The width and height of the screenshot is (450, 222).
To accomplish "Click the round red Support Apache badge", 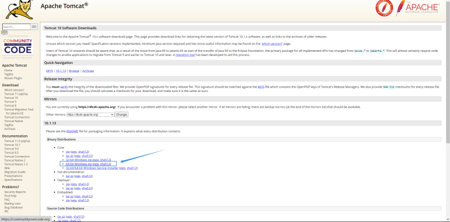I will pos(384,8).
